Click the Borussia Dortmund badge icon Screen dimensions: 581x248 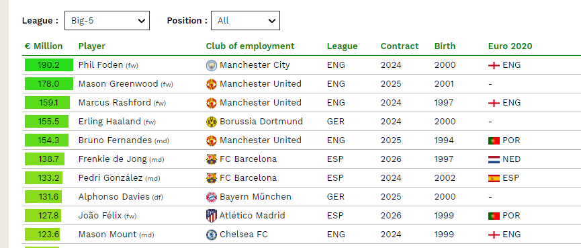tap(211, 122)
